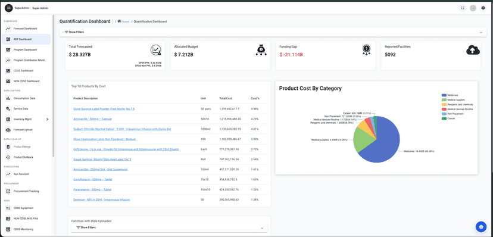Click the Product Rollback history icon
The height and width of the screenshot is (237, 493).
click(x=8, y=157)
